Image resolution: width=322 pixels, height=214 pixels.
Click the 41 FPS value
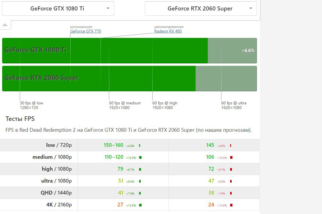click(x=121, y=193)
